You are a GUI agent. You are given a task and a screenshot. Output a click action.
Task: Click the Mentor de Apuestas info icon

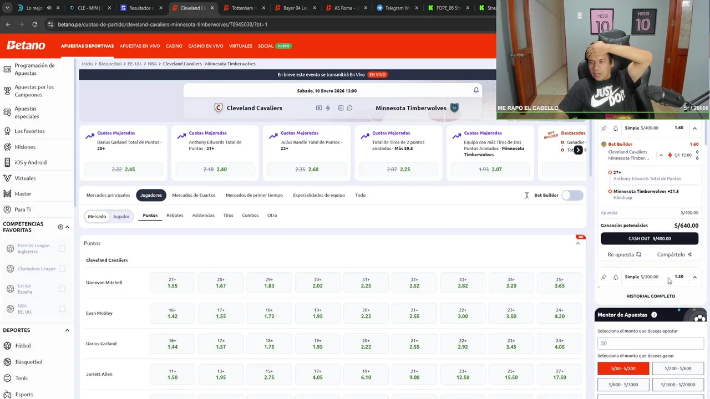coord(654,315)
